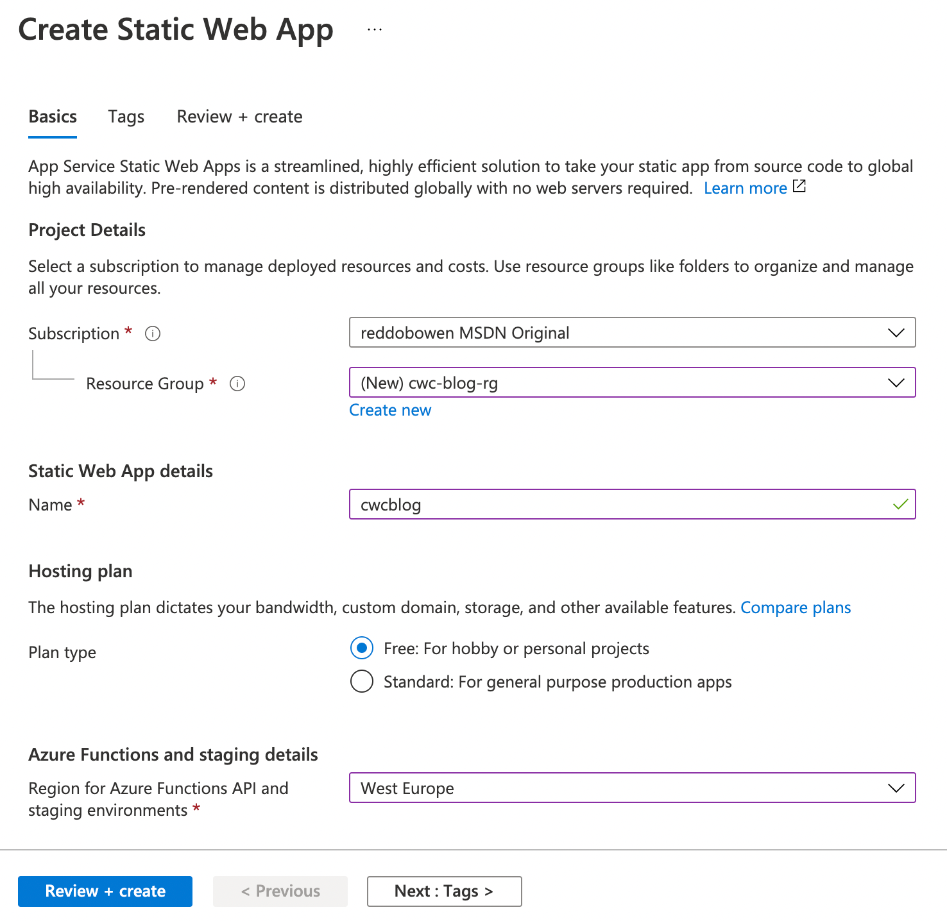Click the Resource Group info icon
Image resolution: width=947 pixels, height=921 pixels.
click(237, 384)
